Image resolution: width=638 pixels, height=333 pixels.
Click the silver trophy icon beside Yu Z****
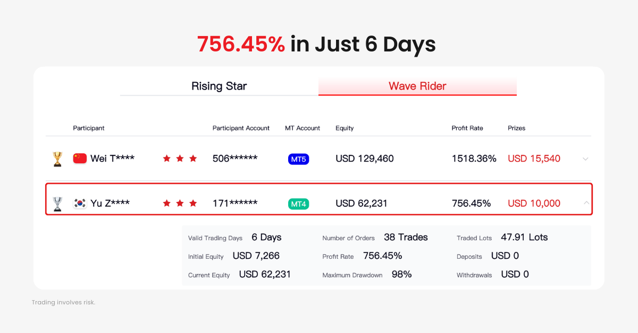click(57, 203)
